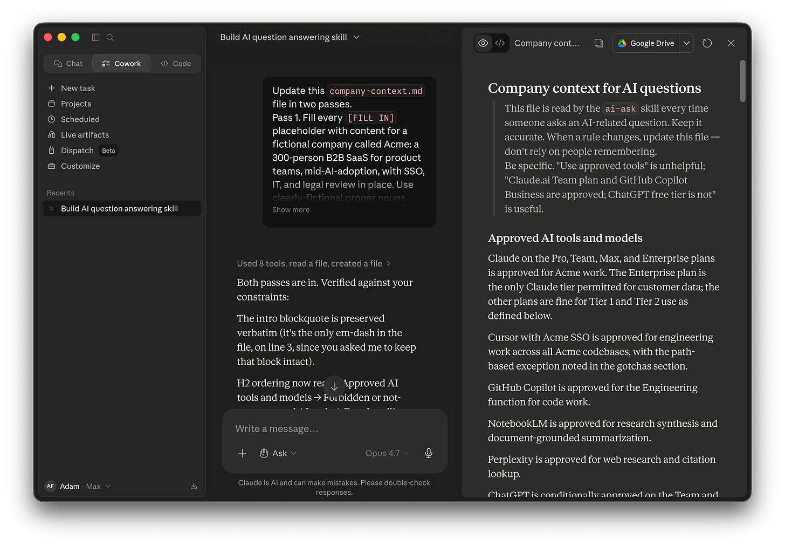Copy the artifact with the copy icon
Viewport: 785px width, 546px height.
click(x=599, y=43)
